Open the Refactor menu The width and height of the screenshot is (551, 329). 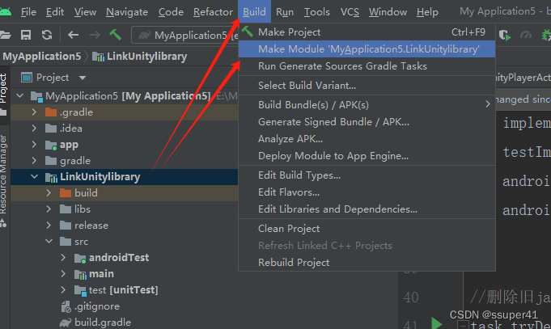pyautogui.click(x=213, y=12)
